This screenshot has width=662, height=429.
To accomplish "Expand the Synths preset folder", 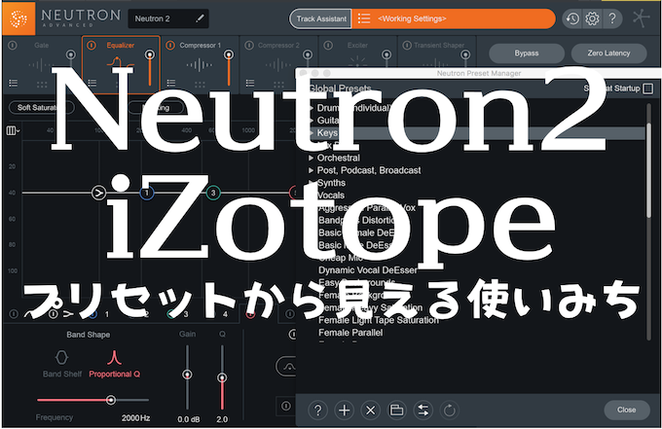I will pyautogui.click(x=312, y=183).
